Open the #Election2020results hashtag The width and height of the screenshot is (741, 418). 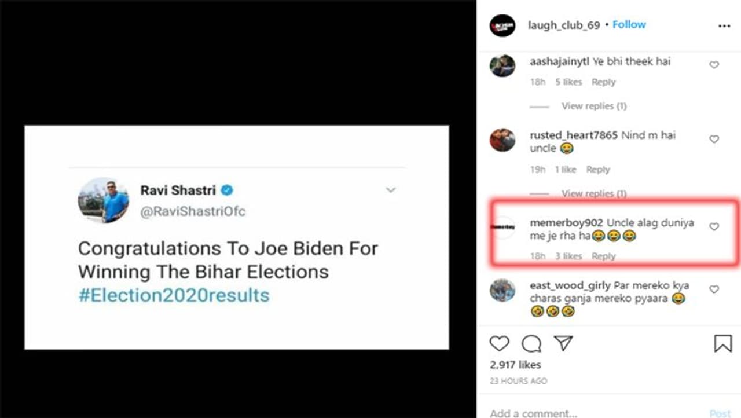click(174, 295)
